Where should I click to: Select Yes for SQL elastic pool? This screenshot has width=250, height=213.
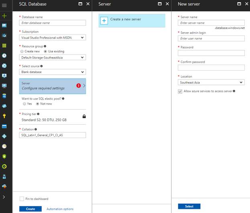(24, 103)
